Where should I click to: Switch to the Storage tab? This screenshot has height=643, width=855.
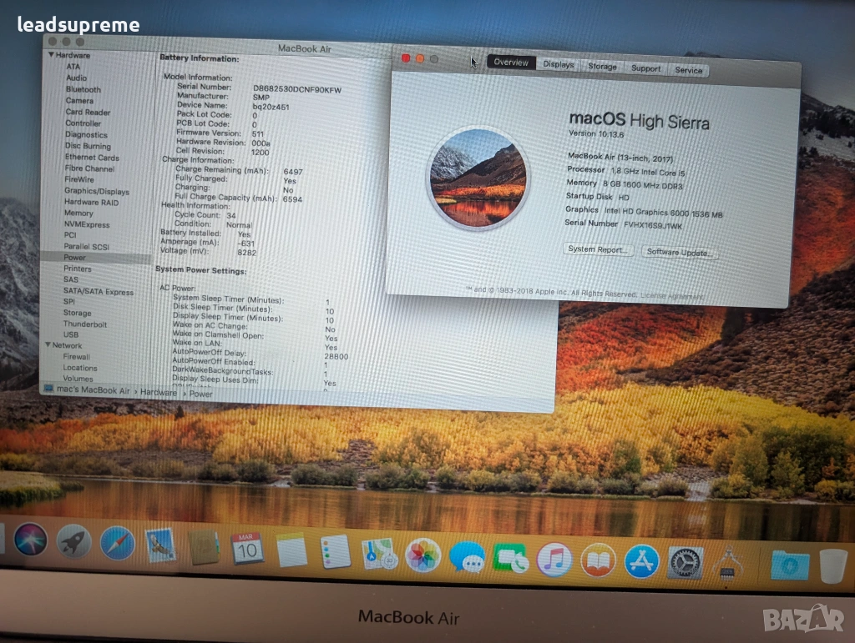pos(602,67)
